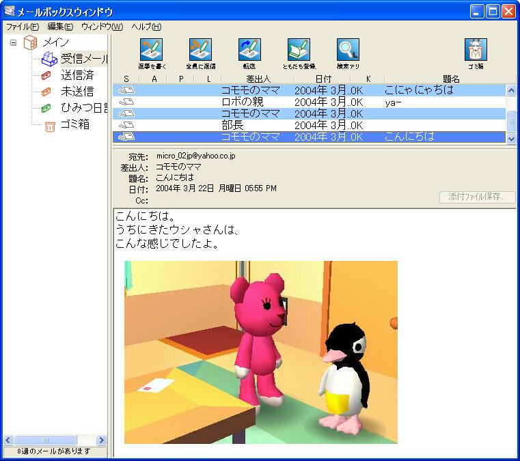Click the 添付ファイル保存 button
Image resolution: width=520 pixels, height=461 pixels.
477,197
